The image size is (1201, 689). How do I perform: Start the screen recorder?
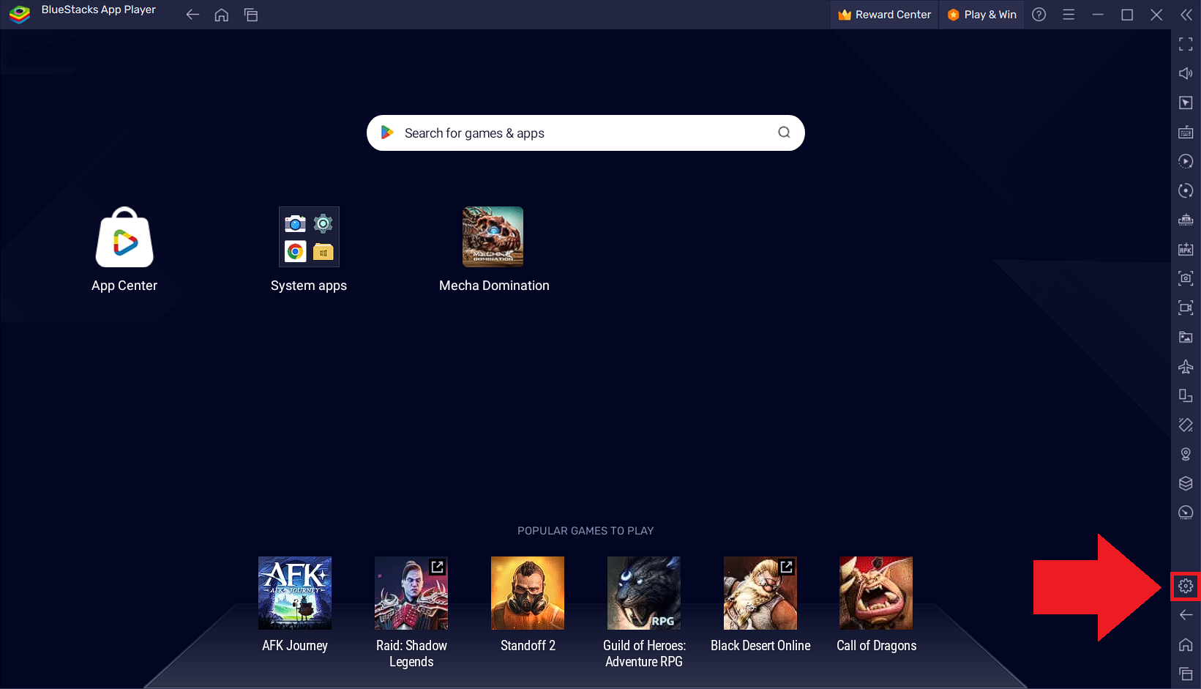coord(1186,308)
